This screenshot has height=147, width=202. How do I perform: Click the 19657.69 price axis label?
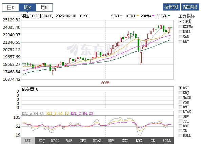click(12, 57)
